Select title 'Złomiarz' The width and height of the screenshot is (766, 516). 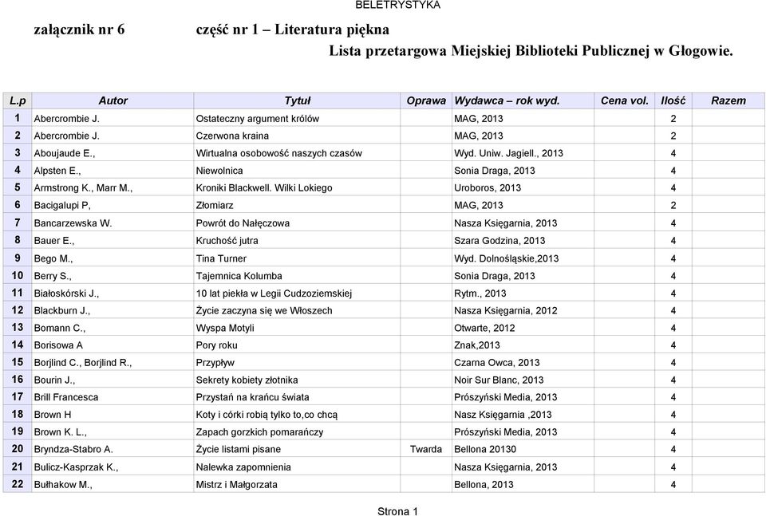pos(215,206)
